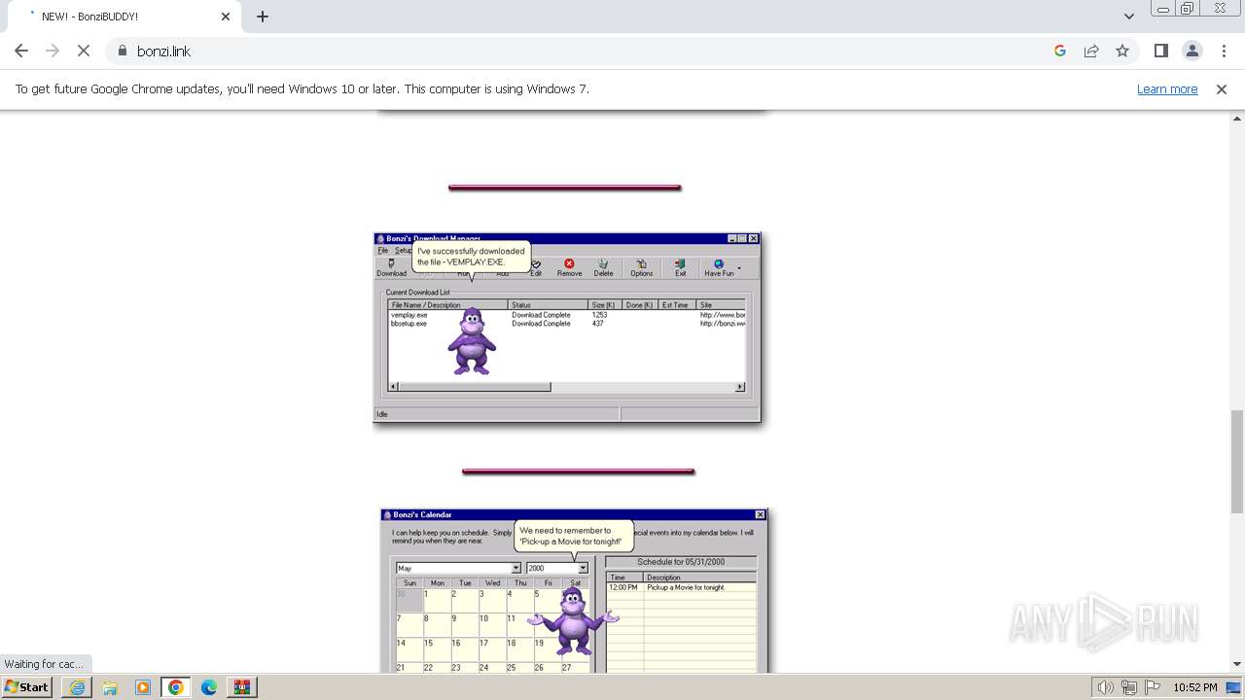The width and height of the screenshot is (1245, 700).
Task: Open Windows Media Player from the taskbar
Action: [x=143, y=687]
